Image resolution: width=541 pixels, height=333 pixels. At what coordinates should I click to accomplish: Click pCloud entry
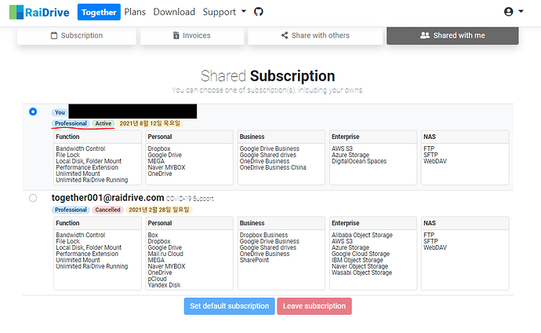point(158,279)
